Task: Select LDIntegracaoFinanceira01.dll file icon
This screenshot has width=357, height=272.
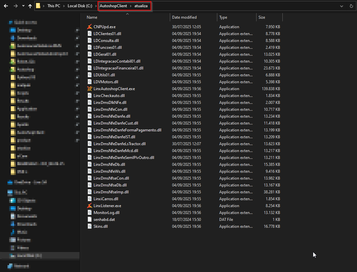Action: (x=90, y=68)
